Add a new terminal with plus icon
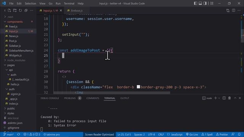Viewport: 244px width, 137px height. click(x=215, y=98)
